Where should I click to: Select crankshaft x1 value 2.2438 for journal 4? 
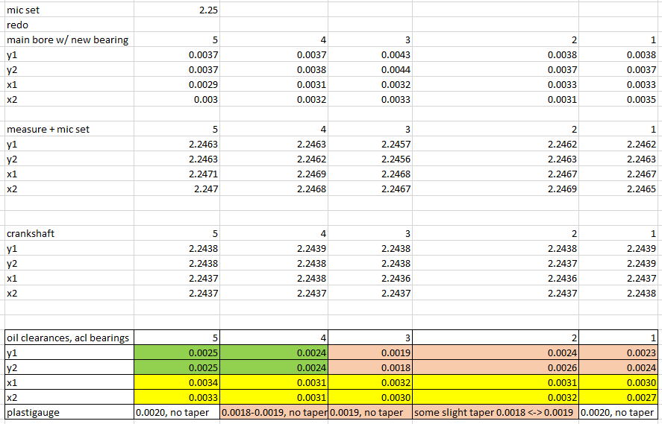point(274,278)
